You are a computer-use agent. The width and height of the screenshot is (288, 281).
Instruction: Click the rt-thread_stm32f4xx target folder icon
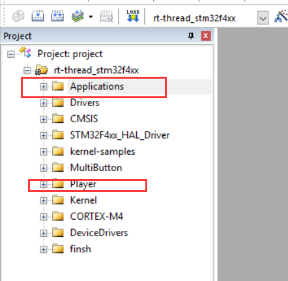42,70
